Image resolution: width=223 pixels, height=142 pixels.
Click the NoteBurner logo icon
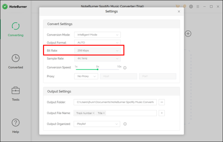tap(5, 6)
